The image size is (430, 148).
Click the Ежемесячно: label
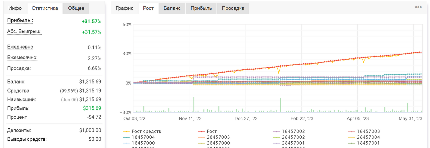tap(22, 58)
